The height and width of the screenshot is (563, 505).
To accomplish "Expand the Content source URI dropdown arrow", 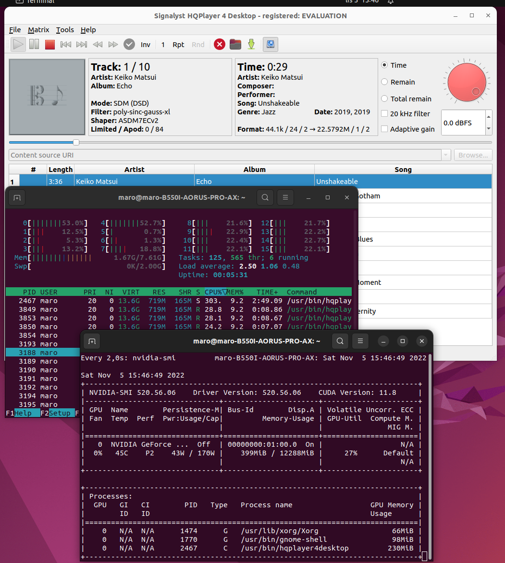I will [446, 155].
